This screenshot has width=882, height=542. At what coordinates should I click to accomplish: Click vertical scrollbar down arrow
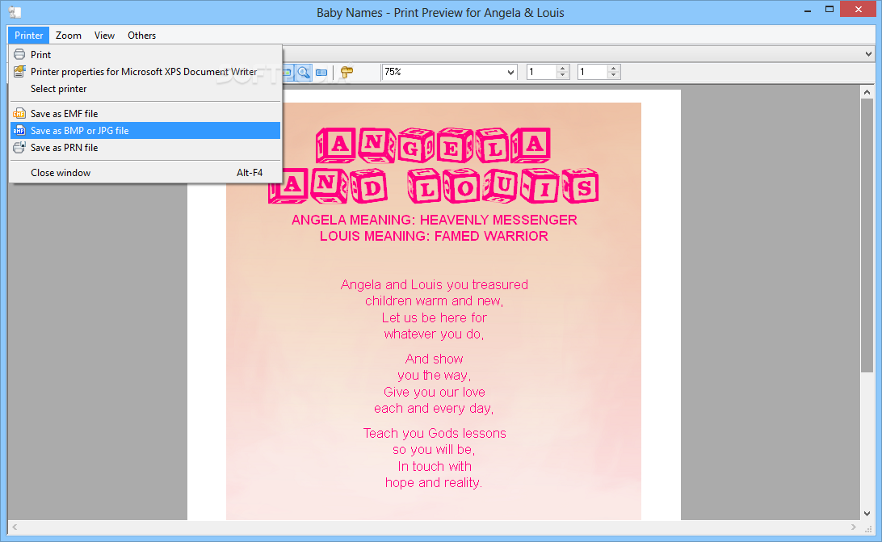867,513
